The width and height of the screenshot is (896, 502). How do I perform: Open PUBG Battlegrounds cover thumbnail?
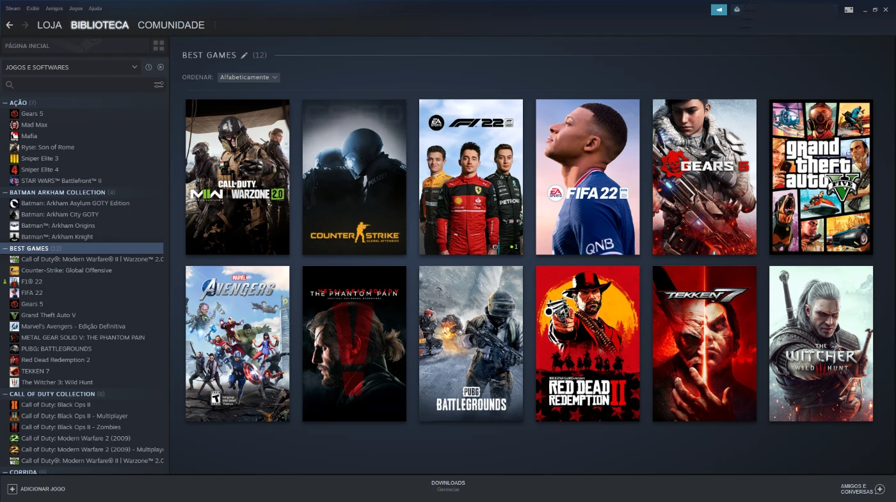471,344
